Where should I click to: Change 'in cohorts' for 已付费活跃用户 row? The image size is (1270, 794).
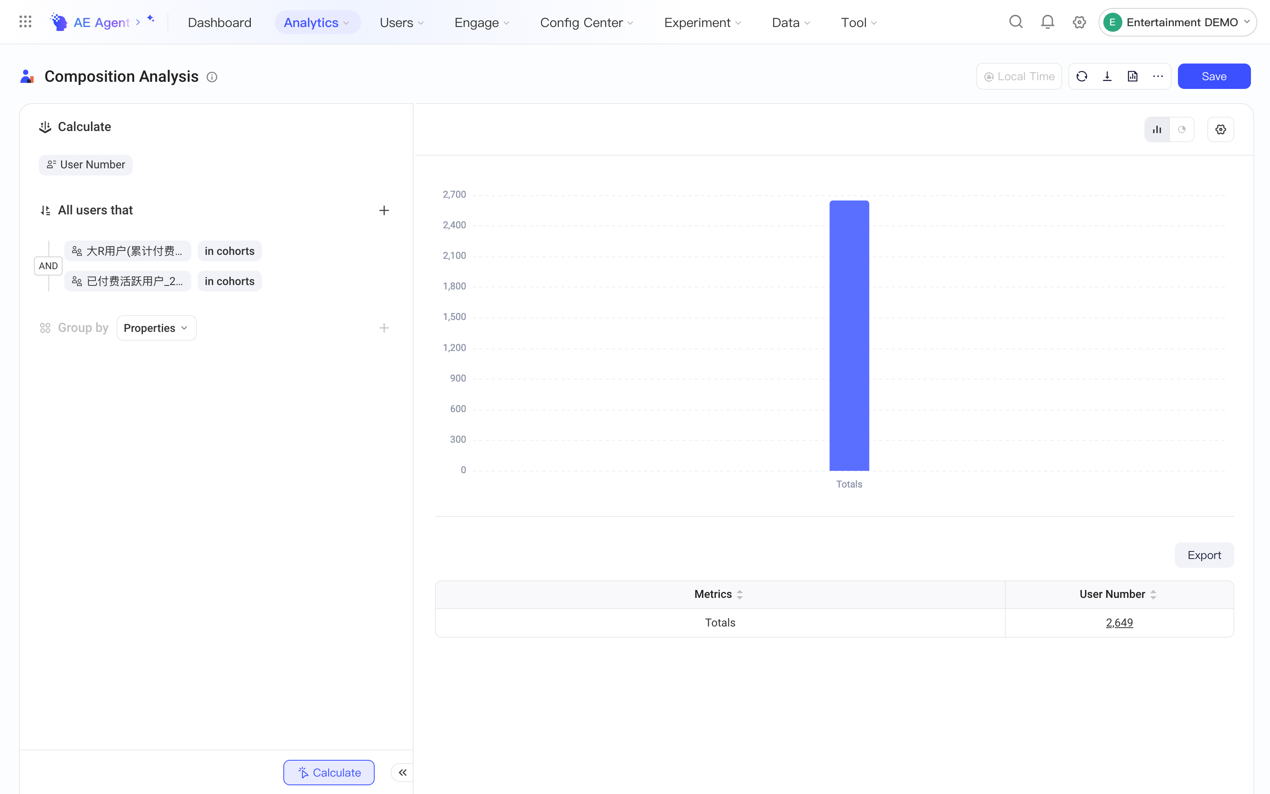[x=229, y=281]
